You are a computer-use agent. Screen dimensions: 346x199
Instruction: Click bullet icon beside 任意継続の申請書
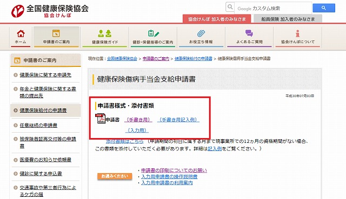pos(16,125)
